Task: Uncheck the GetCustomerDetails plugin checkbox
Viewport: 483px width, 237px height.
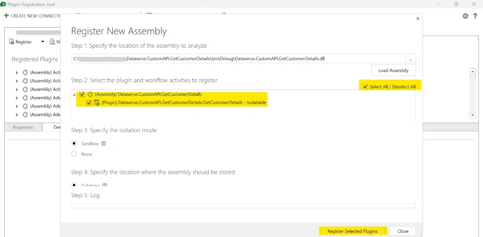Action: (89, 103)
